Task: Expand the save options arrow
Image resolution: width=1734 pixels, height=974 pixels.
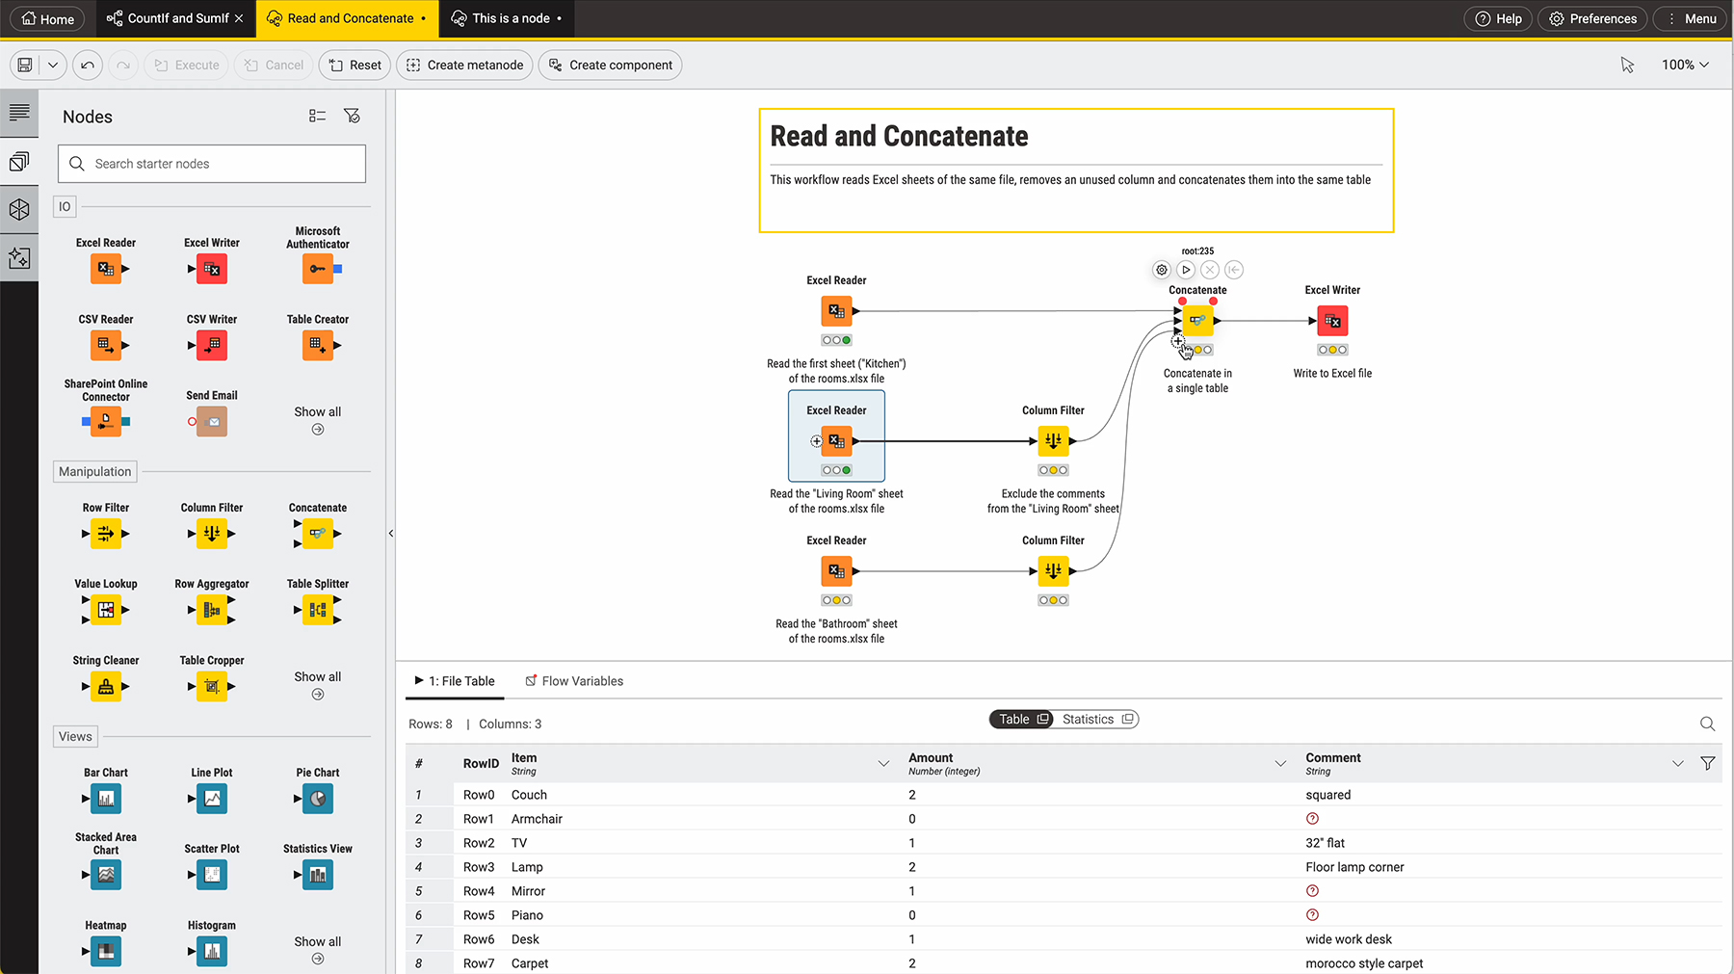Action: coord(53,66)
